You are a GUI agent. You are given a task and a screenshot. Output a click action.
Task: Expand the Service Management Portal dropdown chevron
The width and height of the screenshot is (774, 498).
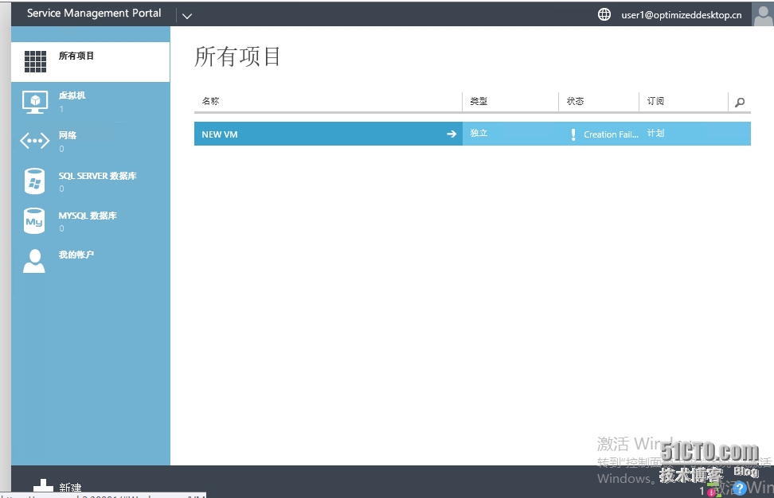pos(186,16)
